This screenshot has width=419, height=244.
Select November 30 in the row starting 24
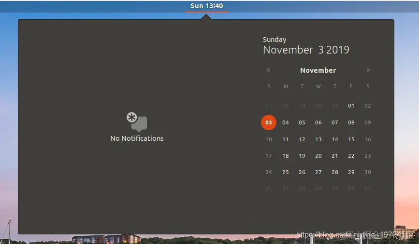tap(368, 172)
